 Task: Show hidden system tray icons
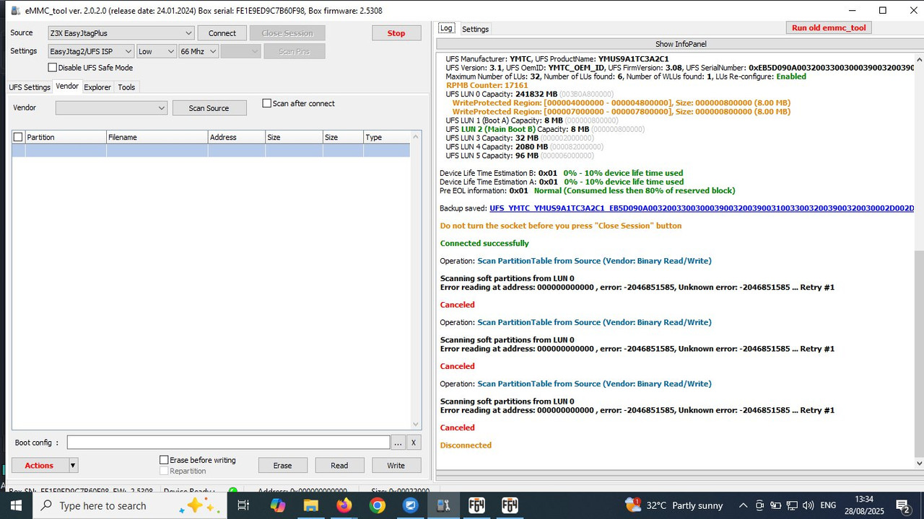click(x=743, y=505)
